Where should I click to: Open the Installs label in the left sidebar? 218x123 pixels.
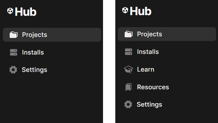coord(33,52)
